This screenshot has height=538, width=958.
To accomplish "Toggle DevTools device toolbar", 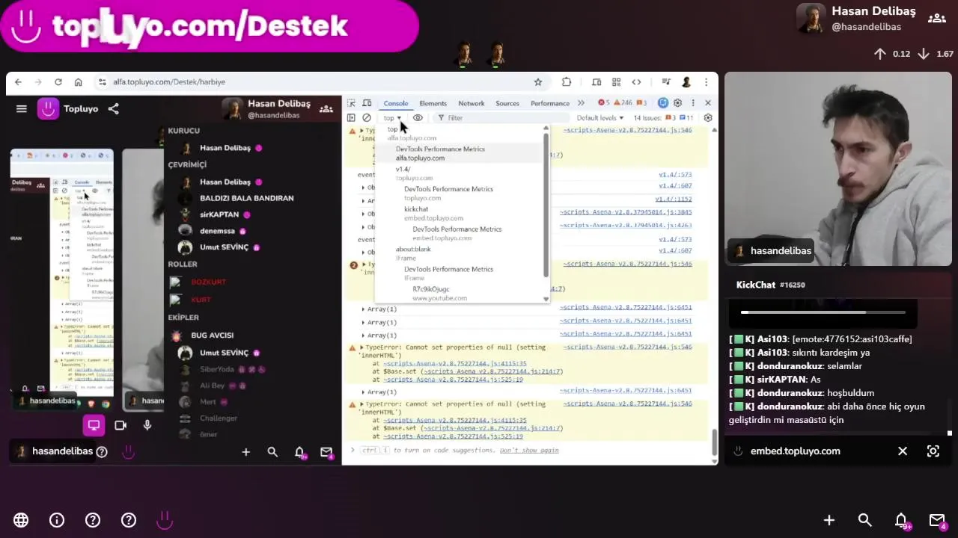I will tap(367, 103).
